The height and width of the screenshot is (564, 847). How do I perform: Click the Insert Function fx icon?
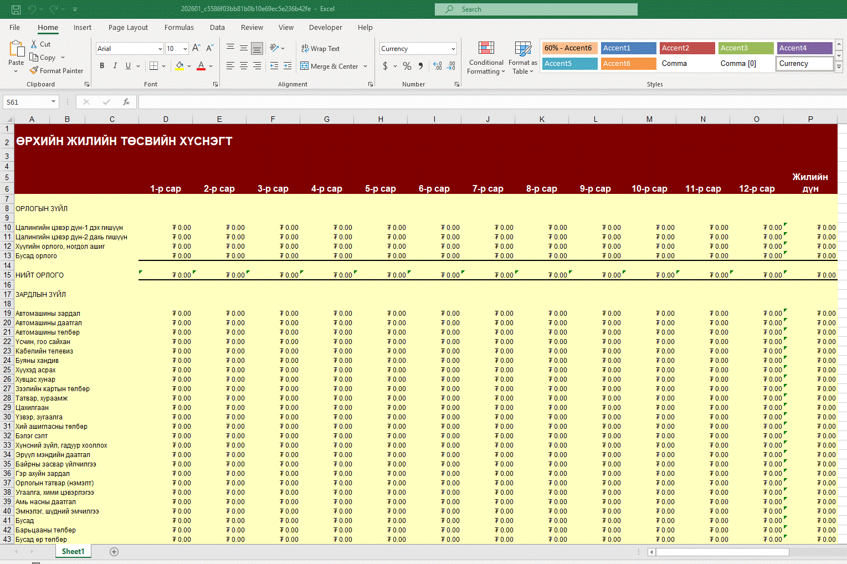126,102
